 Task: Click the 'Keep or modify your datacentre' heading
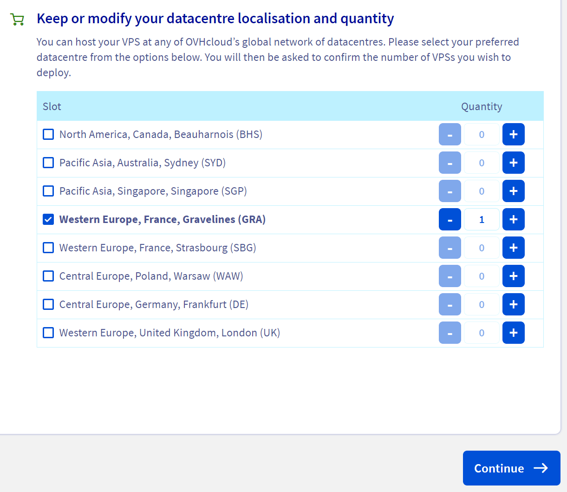(x=215, y=19)
